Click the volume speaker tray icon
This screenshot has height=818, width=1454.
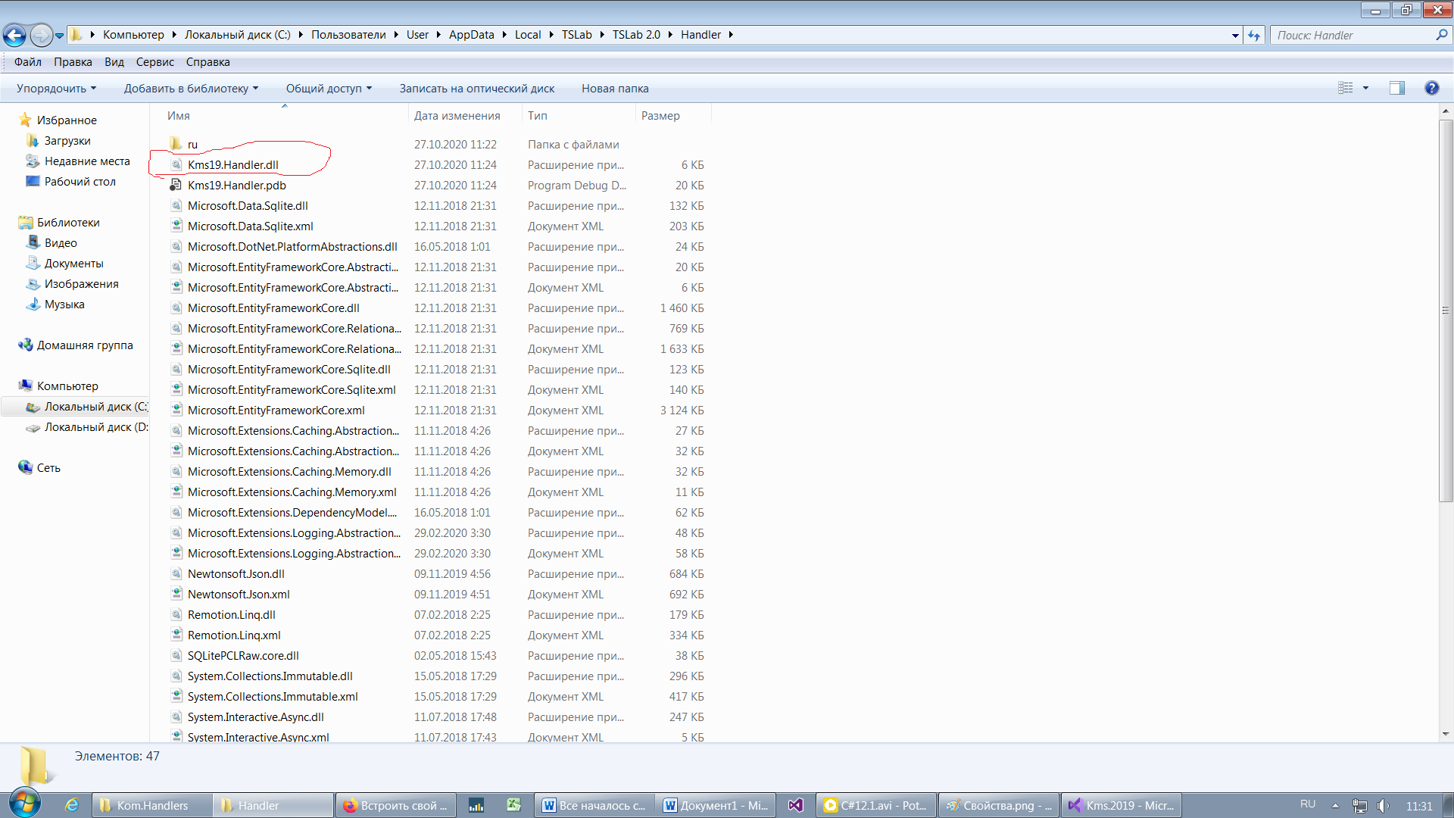click(1383, 806)
